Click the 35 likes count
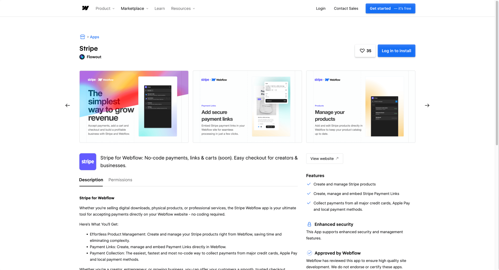Image resolution: width=499 pixels, height=270 pixels. click(x=369, y=51)
